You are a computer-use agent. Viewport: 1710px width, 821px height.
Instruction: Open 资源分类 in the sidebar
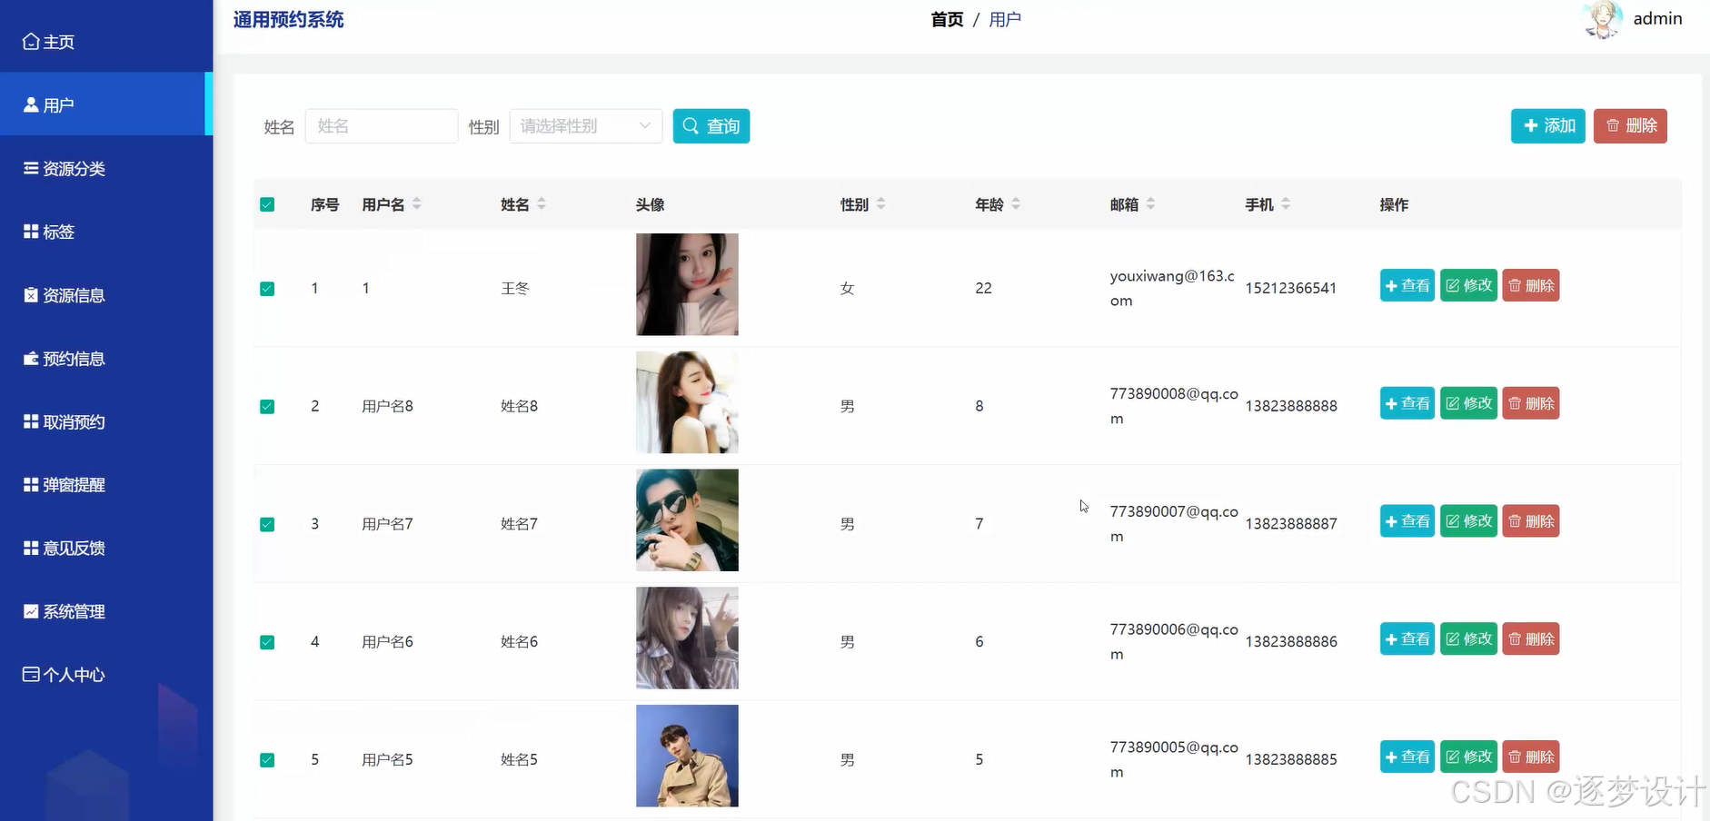click(x=106, y=168)
